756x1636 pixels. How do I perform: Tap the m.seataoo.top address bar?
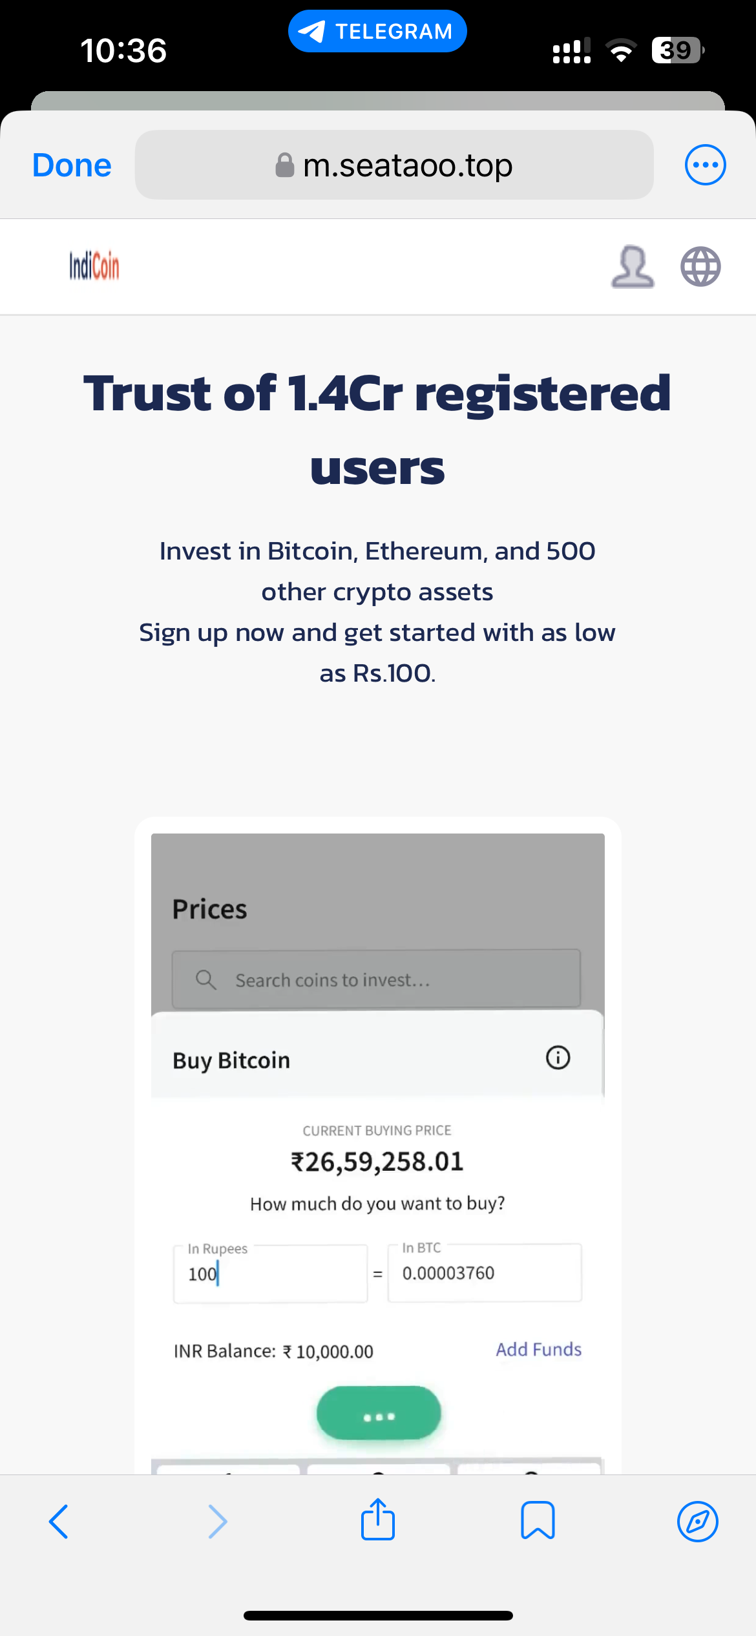coord(394,165)
